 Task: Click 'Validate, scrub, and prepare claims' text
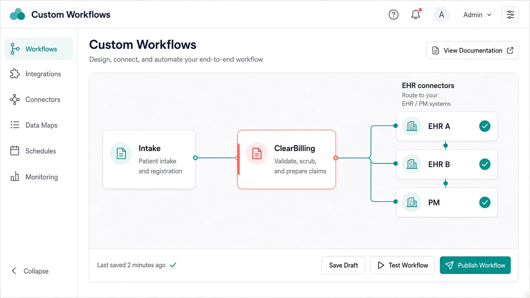click(x=300, y=166)
